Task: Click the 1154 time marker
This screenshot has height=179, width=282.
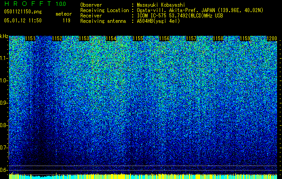Action: click(111, 38)
